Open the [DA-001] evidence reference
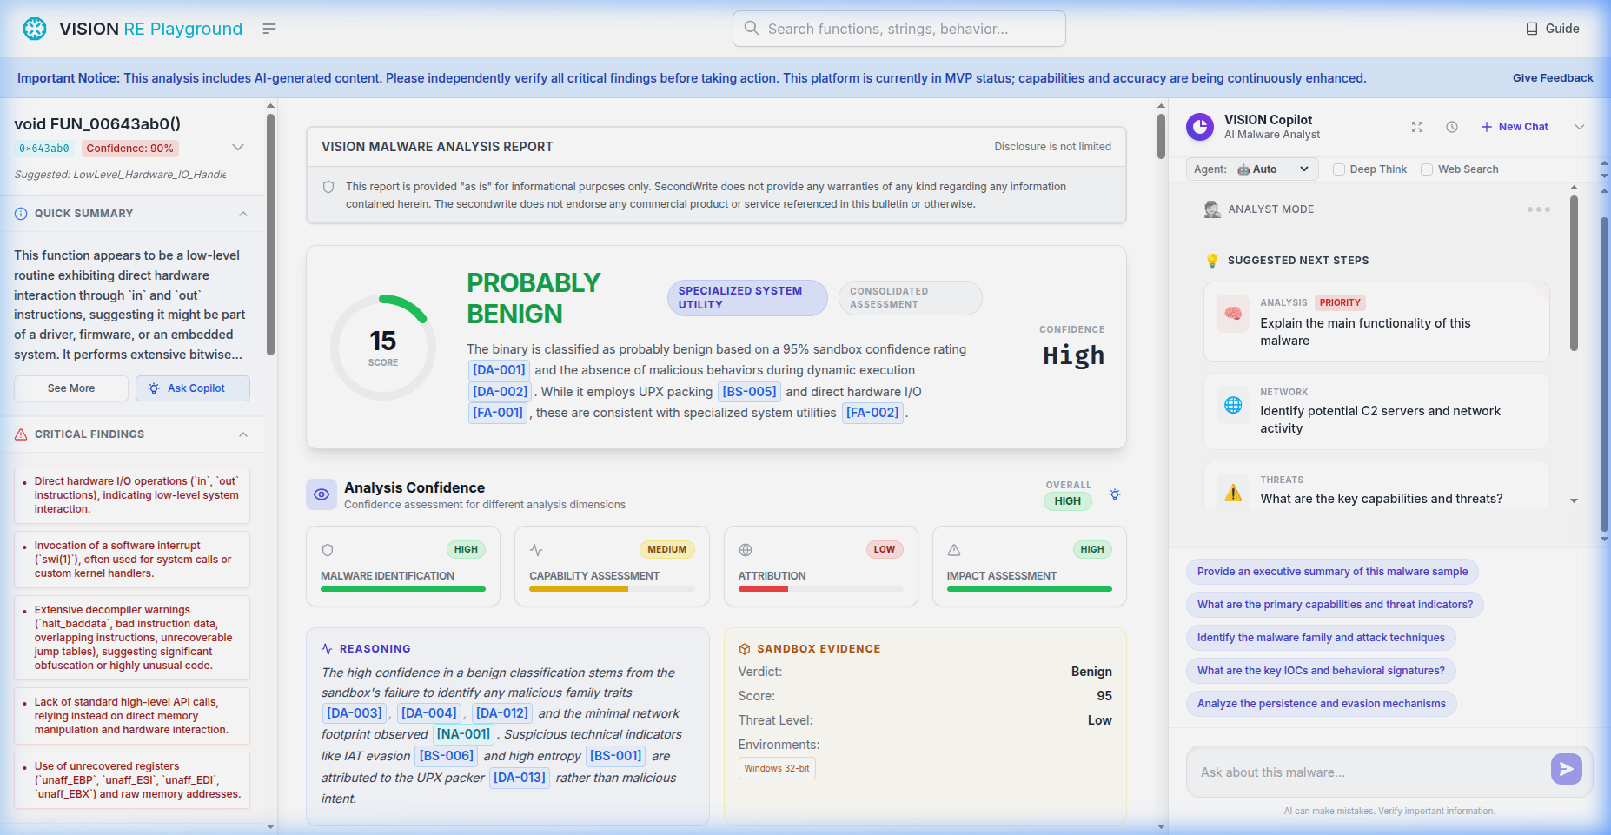The width and height of the screenshot is (1611, 835). [x=499, y=370]
